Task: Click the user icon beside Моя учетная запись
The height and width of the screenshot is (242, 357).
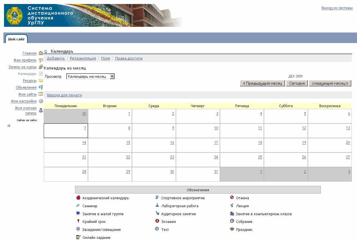Action: tap(41, 110)
